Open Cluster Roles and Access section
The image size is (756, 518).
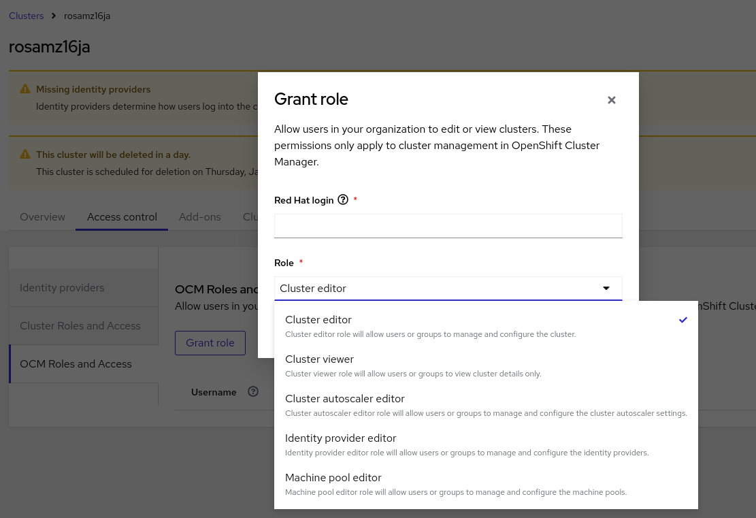click(80, 326)
